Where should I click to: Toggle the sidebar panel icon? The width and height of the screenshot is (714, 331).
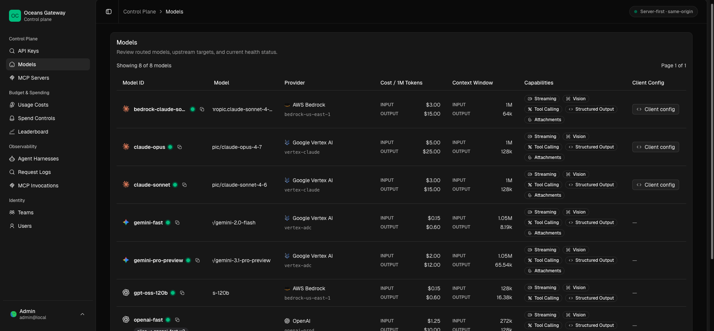pos(109,12)
